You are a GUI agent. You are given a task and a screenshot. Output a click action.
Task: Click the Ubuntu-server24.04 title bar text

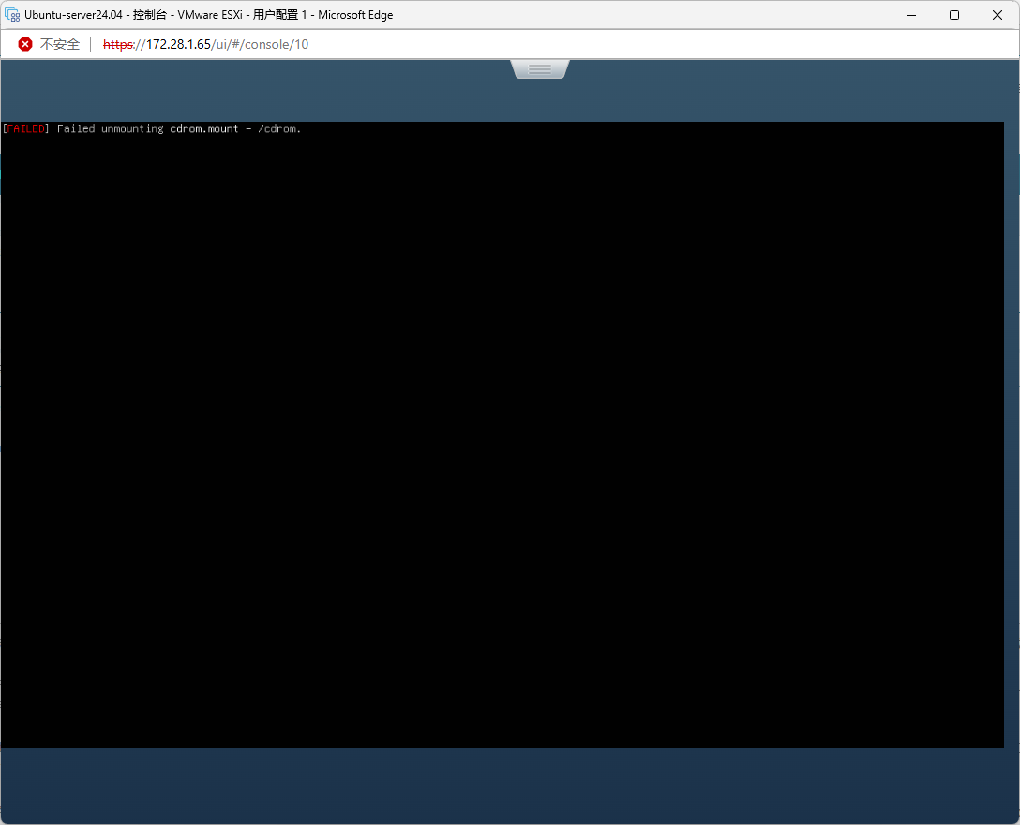click(73, 15)
